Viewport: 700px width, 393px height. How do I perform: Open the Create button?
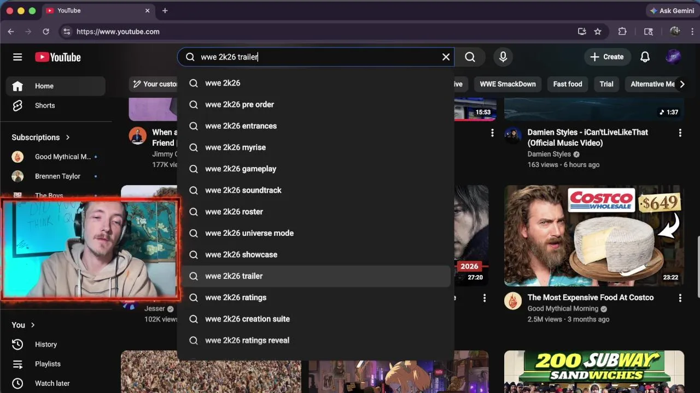tap(607, 57)
